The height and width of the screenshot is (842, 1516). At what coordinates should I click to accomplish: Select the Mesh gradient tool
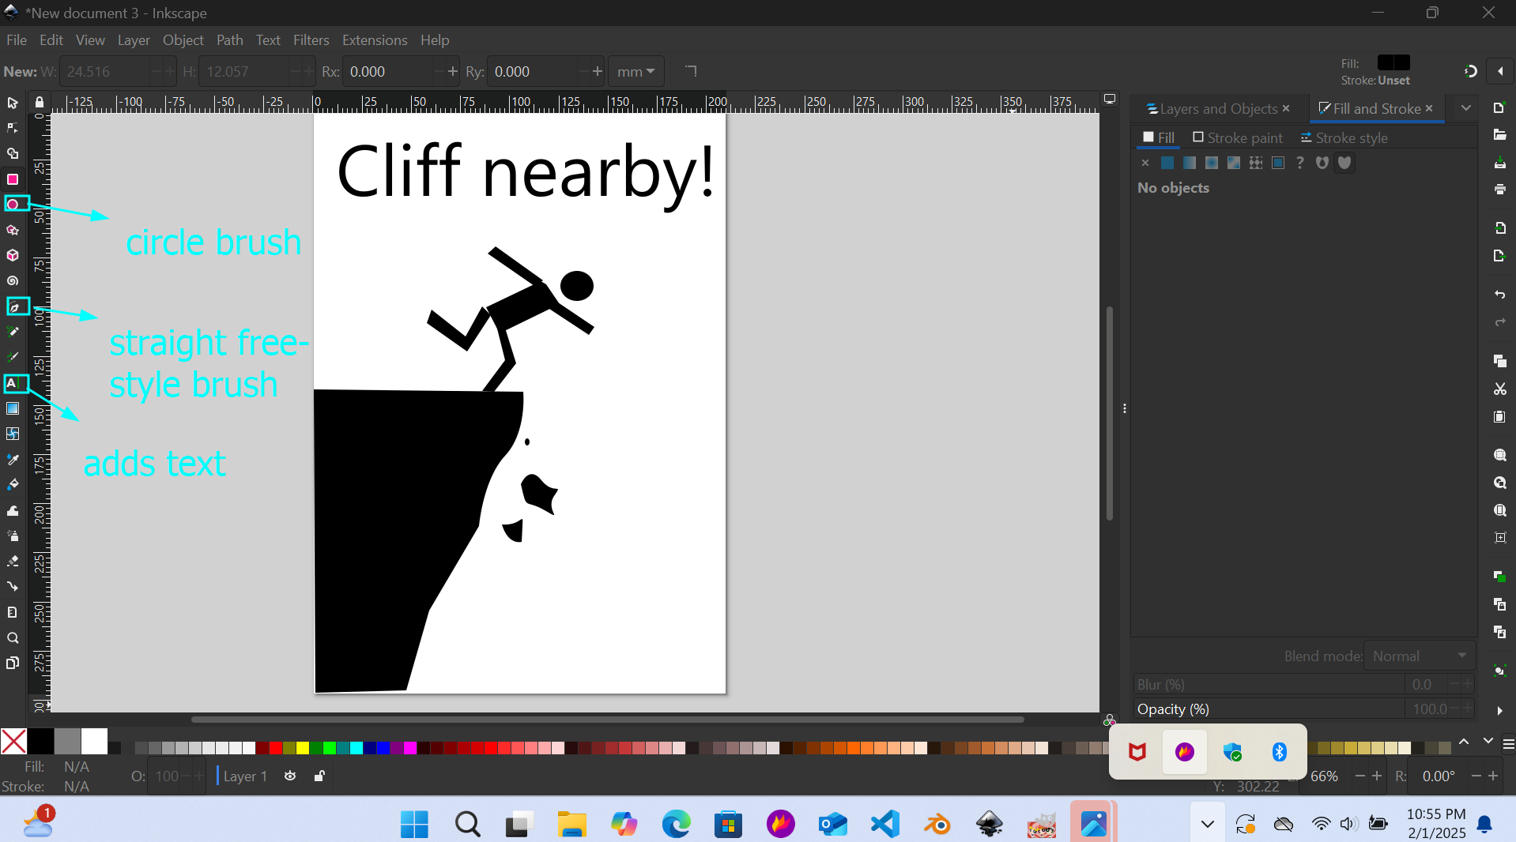(13, 434)
